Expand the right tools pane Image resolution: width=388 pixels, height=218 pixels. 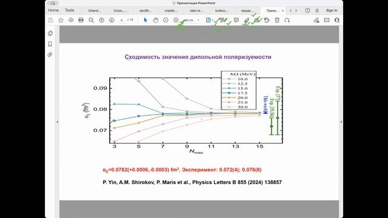coord(341,122)
